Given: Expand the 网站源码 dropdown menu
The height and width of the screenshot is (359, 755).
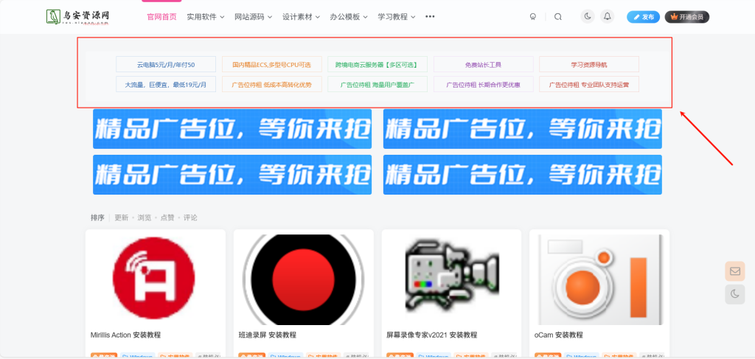Looking at the screenshot, I should pyautogui.click(x=254, y=17).
